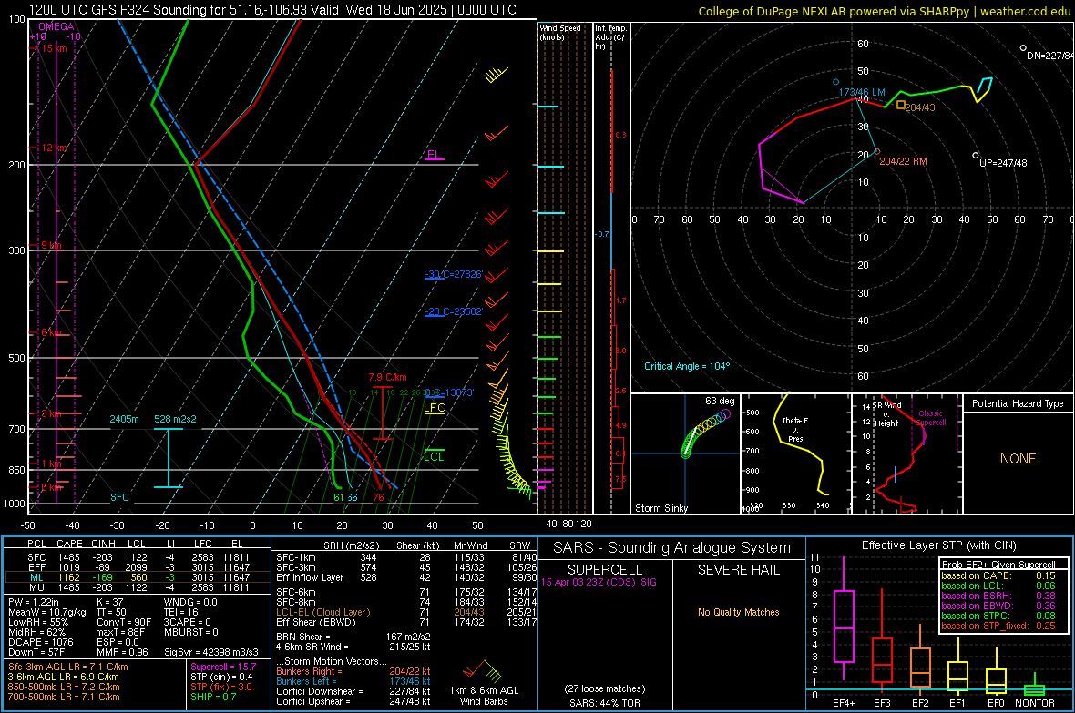The height and width of the screenshot is (713, 1075).
Task: Click the UP=247/48 Corfidi upshear marker label
Action: 1003,163
